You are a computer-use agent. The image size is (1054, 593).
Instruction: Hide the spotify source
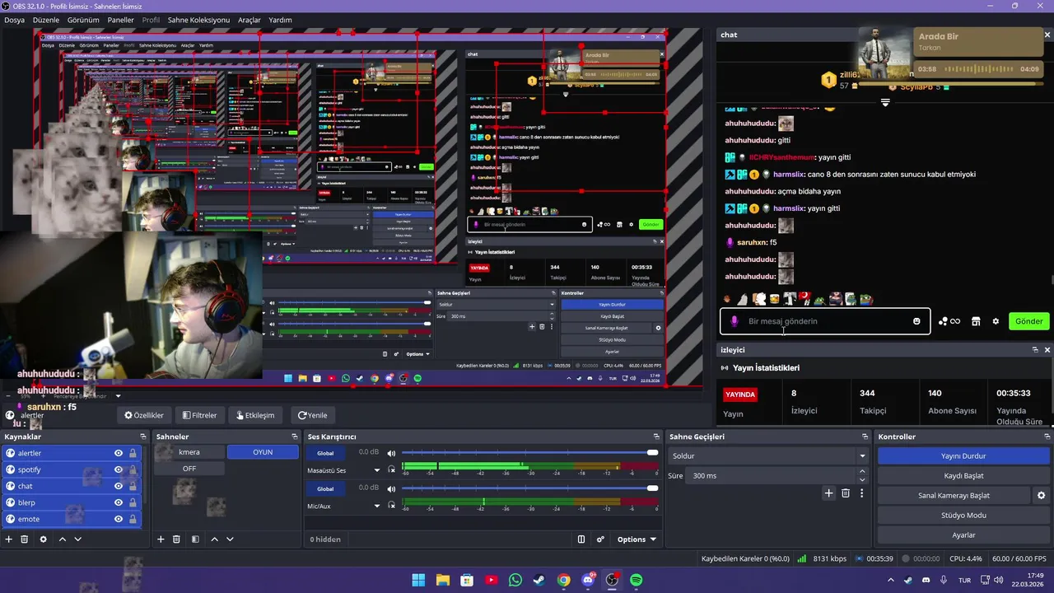click(119, 469)
